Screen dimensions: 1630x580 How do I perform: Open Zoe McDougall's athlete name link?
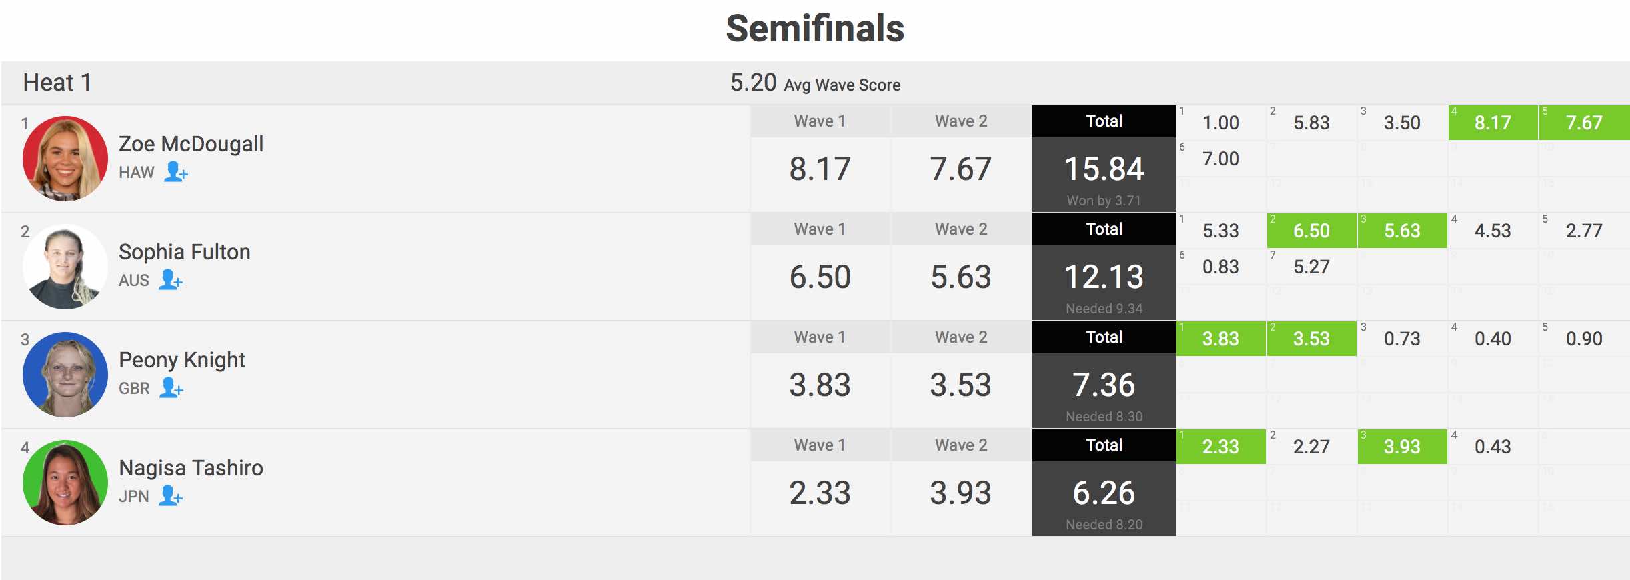[191, 144]
